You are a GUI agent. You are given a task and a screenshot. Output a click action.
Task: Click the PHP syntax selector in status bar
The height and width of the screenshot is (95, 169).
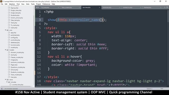(x=162, y=89)
